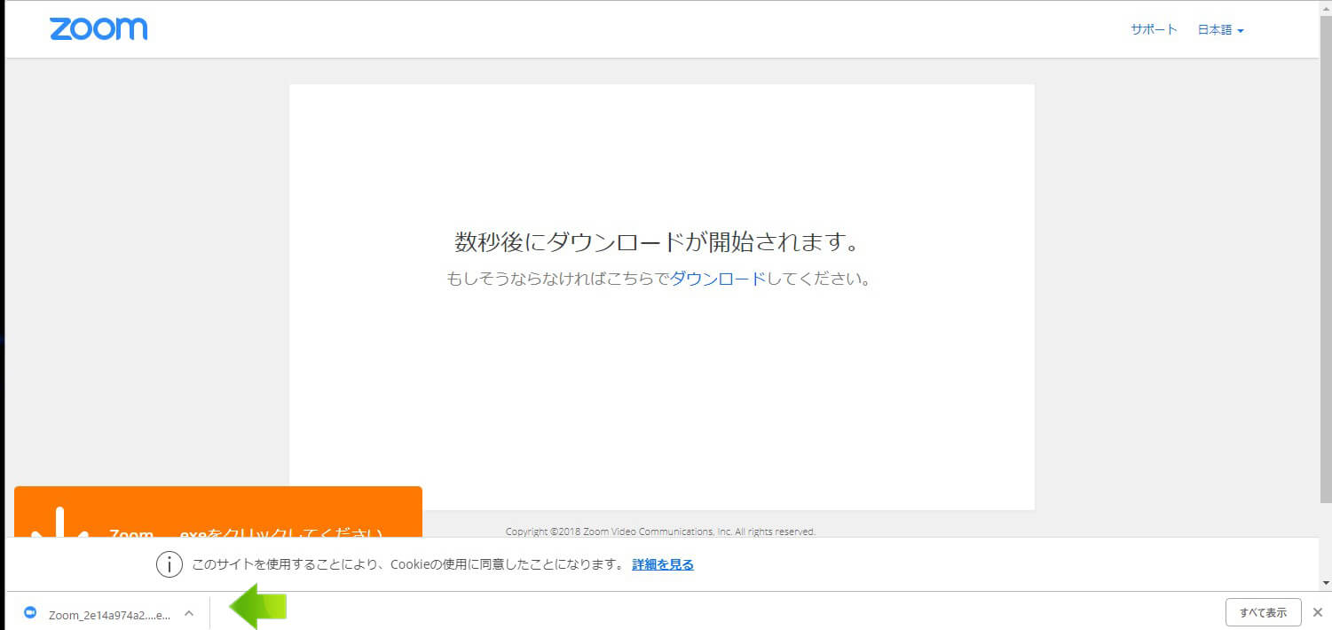The width and height of the screenshot is (1332, 630).
Task: Expand download item options chevron
Action: [x=188, y=613]
